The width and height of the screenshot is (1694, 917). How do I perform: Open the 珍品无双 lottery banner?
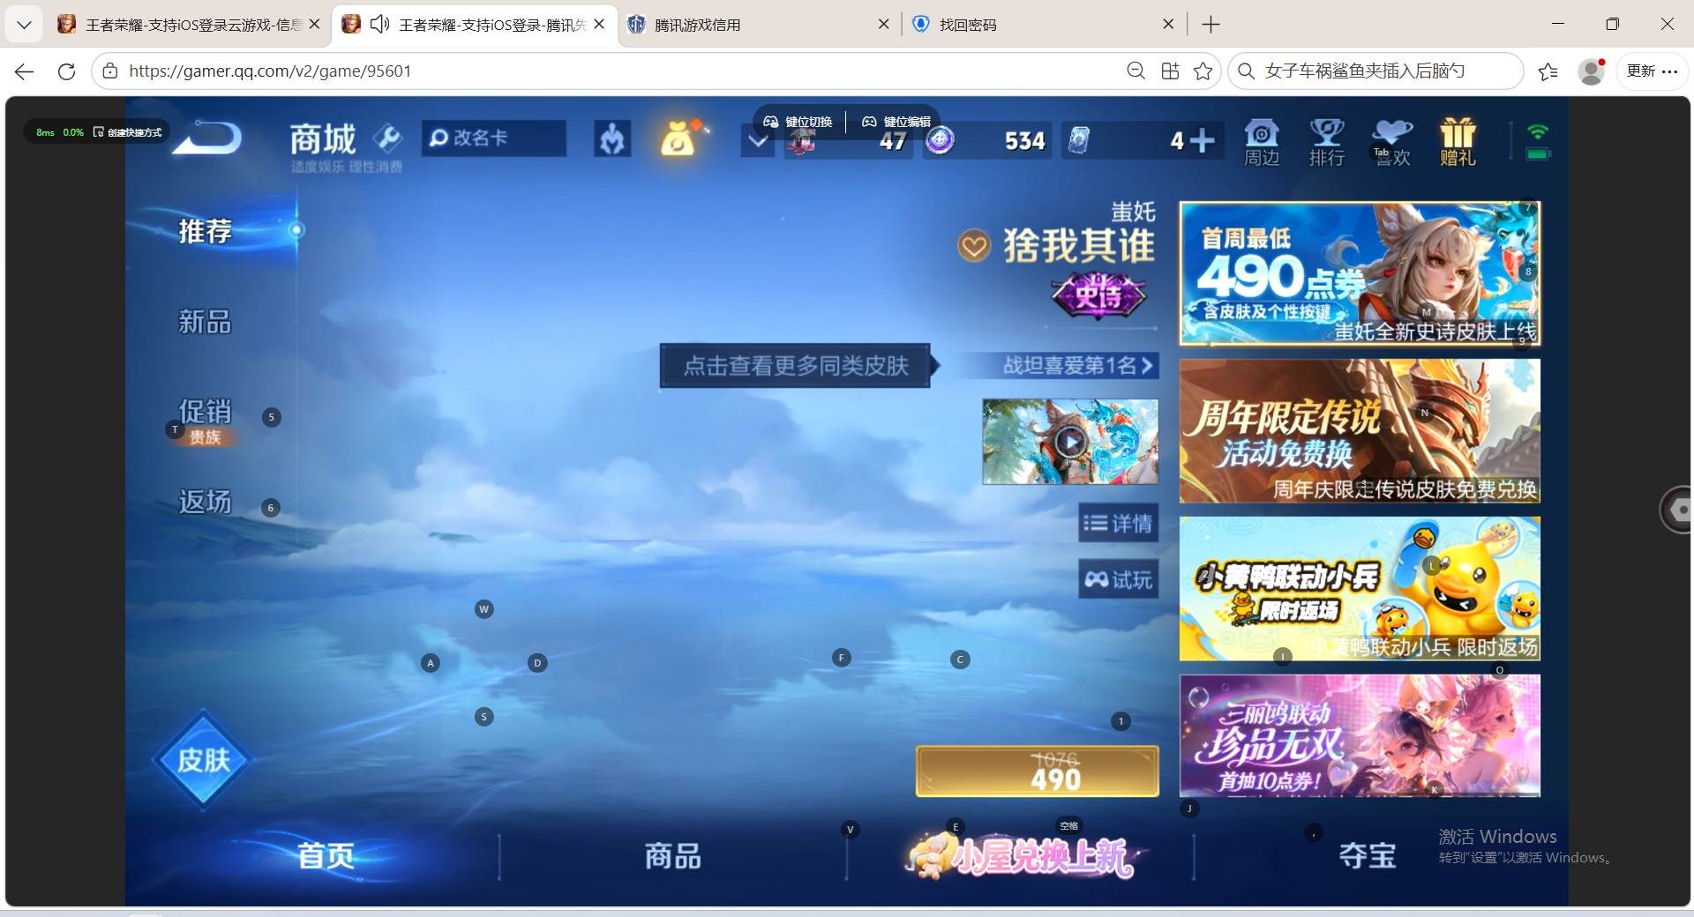1360,736
